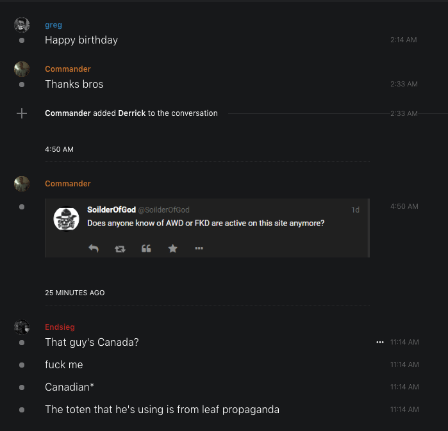Favorite the embedded post with star icon

point(172,248)
